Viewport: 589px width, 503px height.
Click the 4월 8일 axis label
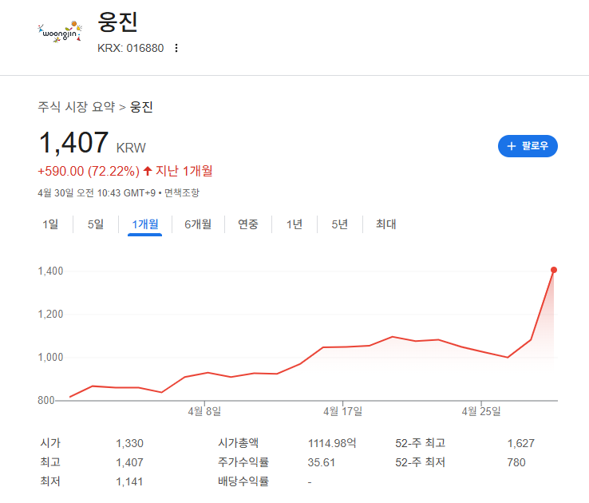tap(204, 411)
